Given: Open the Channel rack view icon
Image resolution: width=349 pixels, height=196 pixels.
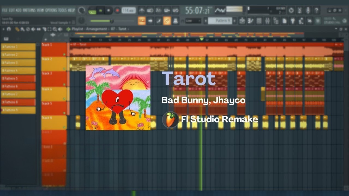Looking at the screenshot, I should pos(259,21).
